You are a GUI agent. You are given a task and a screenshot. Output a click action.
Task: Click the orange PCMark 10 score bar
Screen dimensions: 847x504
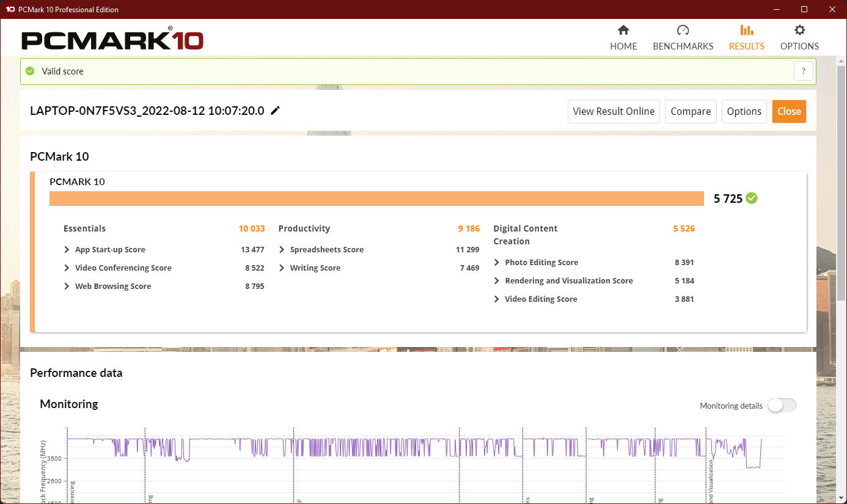pos(376,199)
